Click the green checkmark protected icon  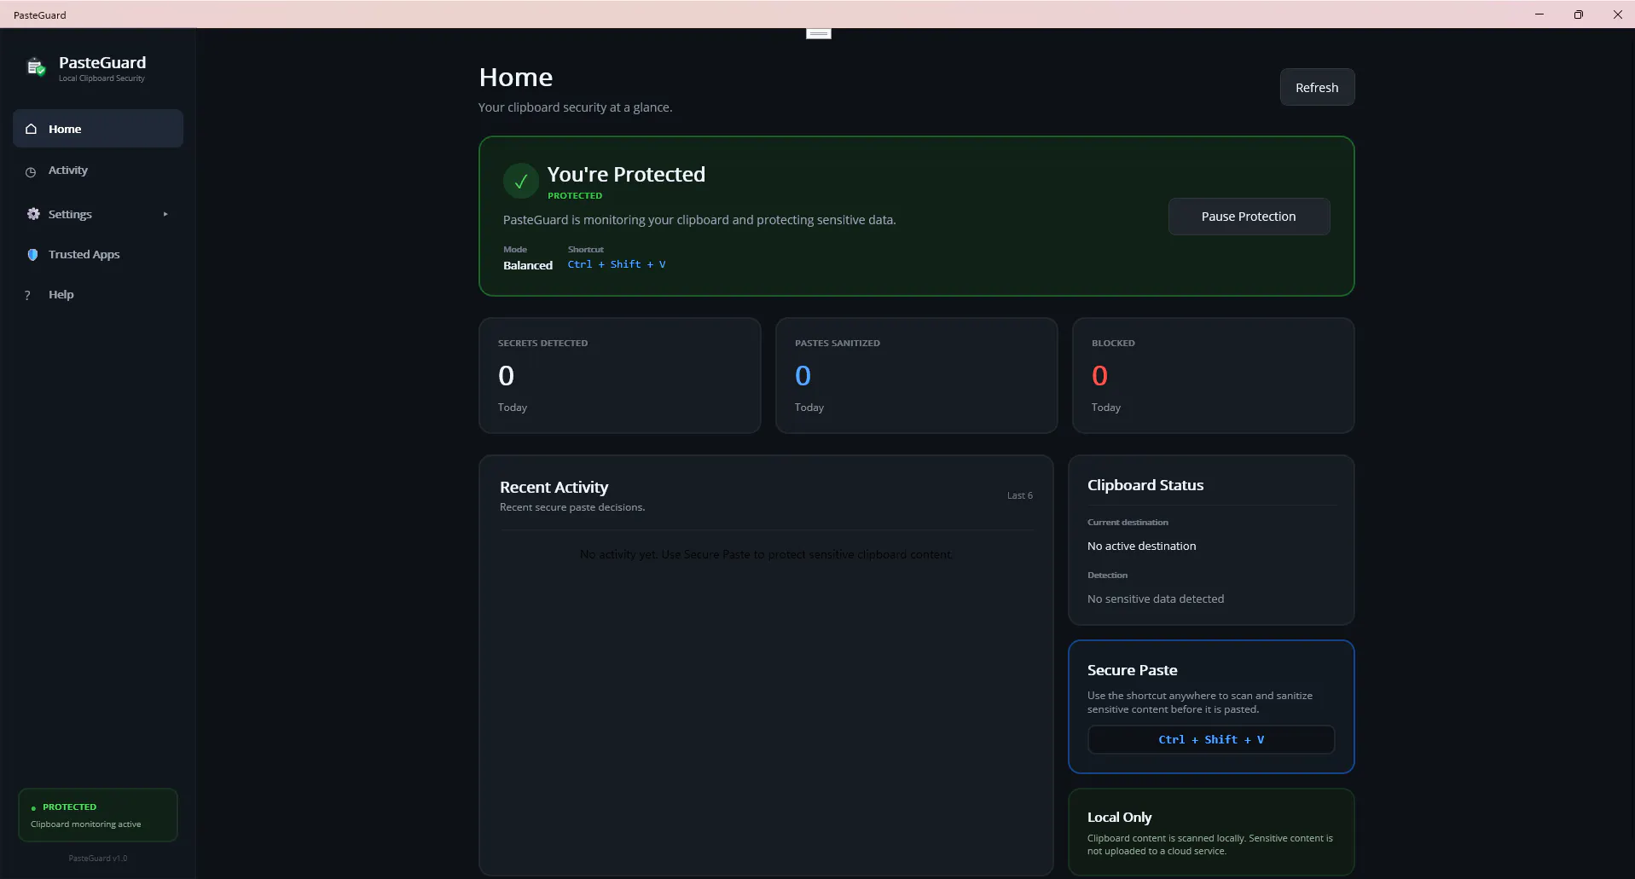[x=520, y=181]
